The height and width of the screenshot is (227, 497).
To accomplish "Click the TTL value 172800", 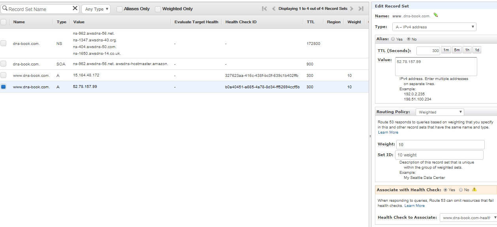I will [313, 43].
